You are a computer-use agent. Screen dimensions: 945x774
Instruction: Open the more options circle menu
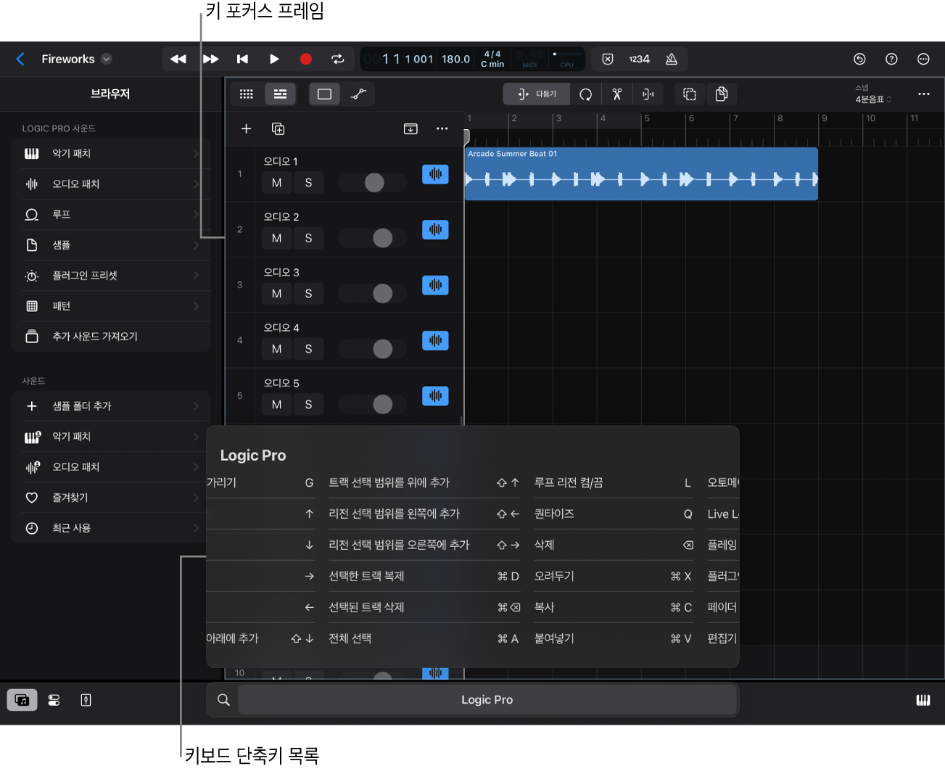click(923, 59)
